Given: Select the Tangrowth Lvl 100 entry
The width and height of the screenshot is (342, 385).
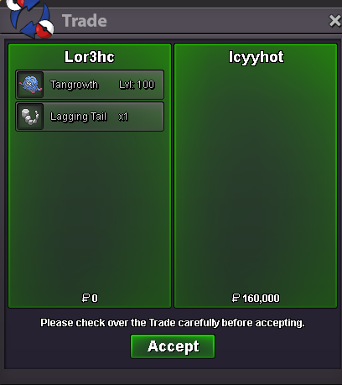Looking at the screenshot, I should pos(90,85).
